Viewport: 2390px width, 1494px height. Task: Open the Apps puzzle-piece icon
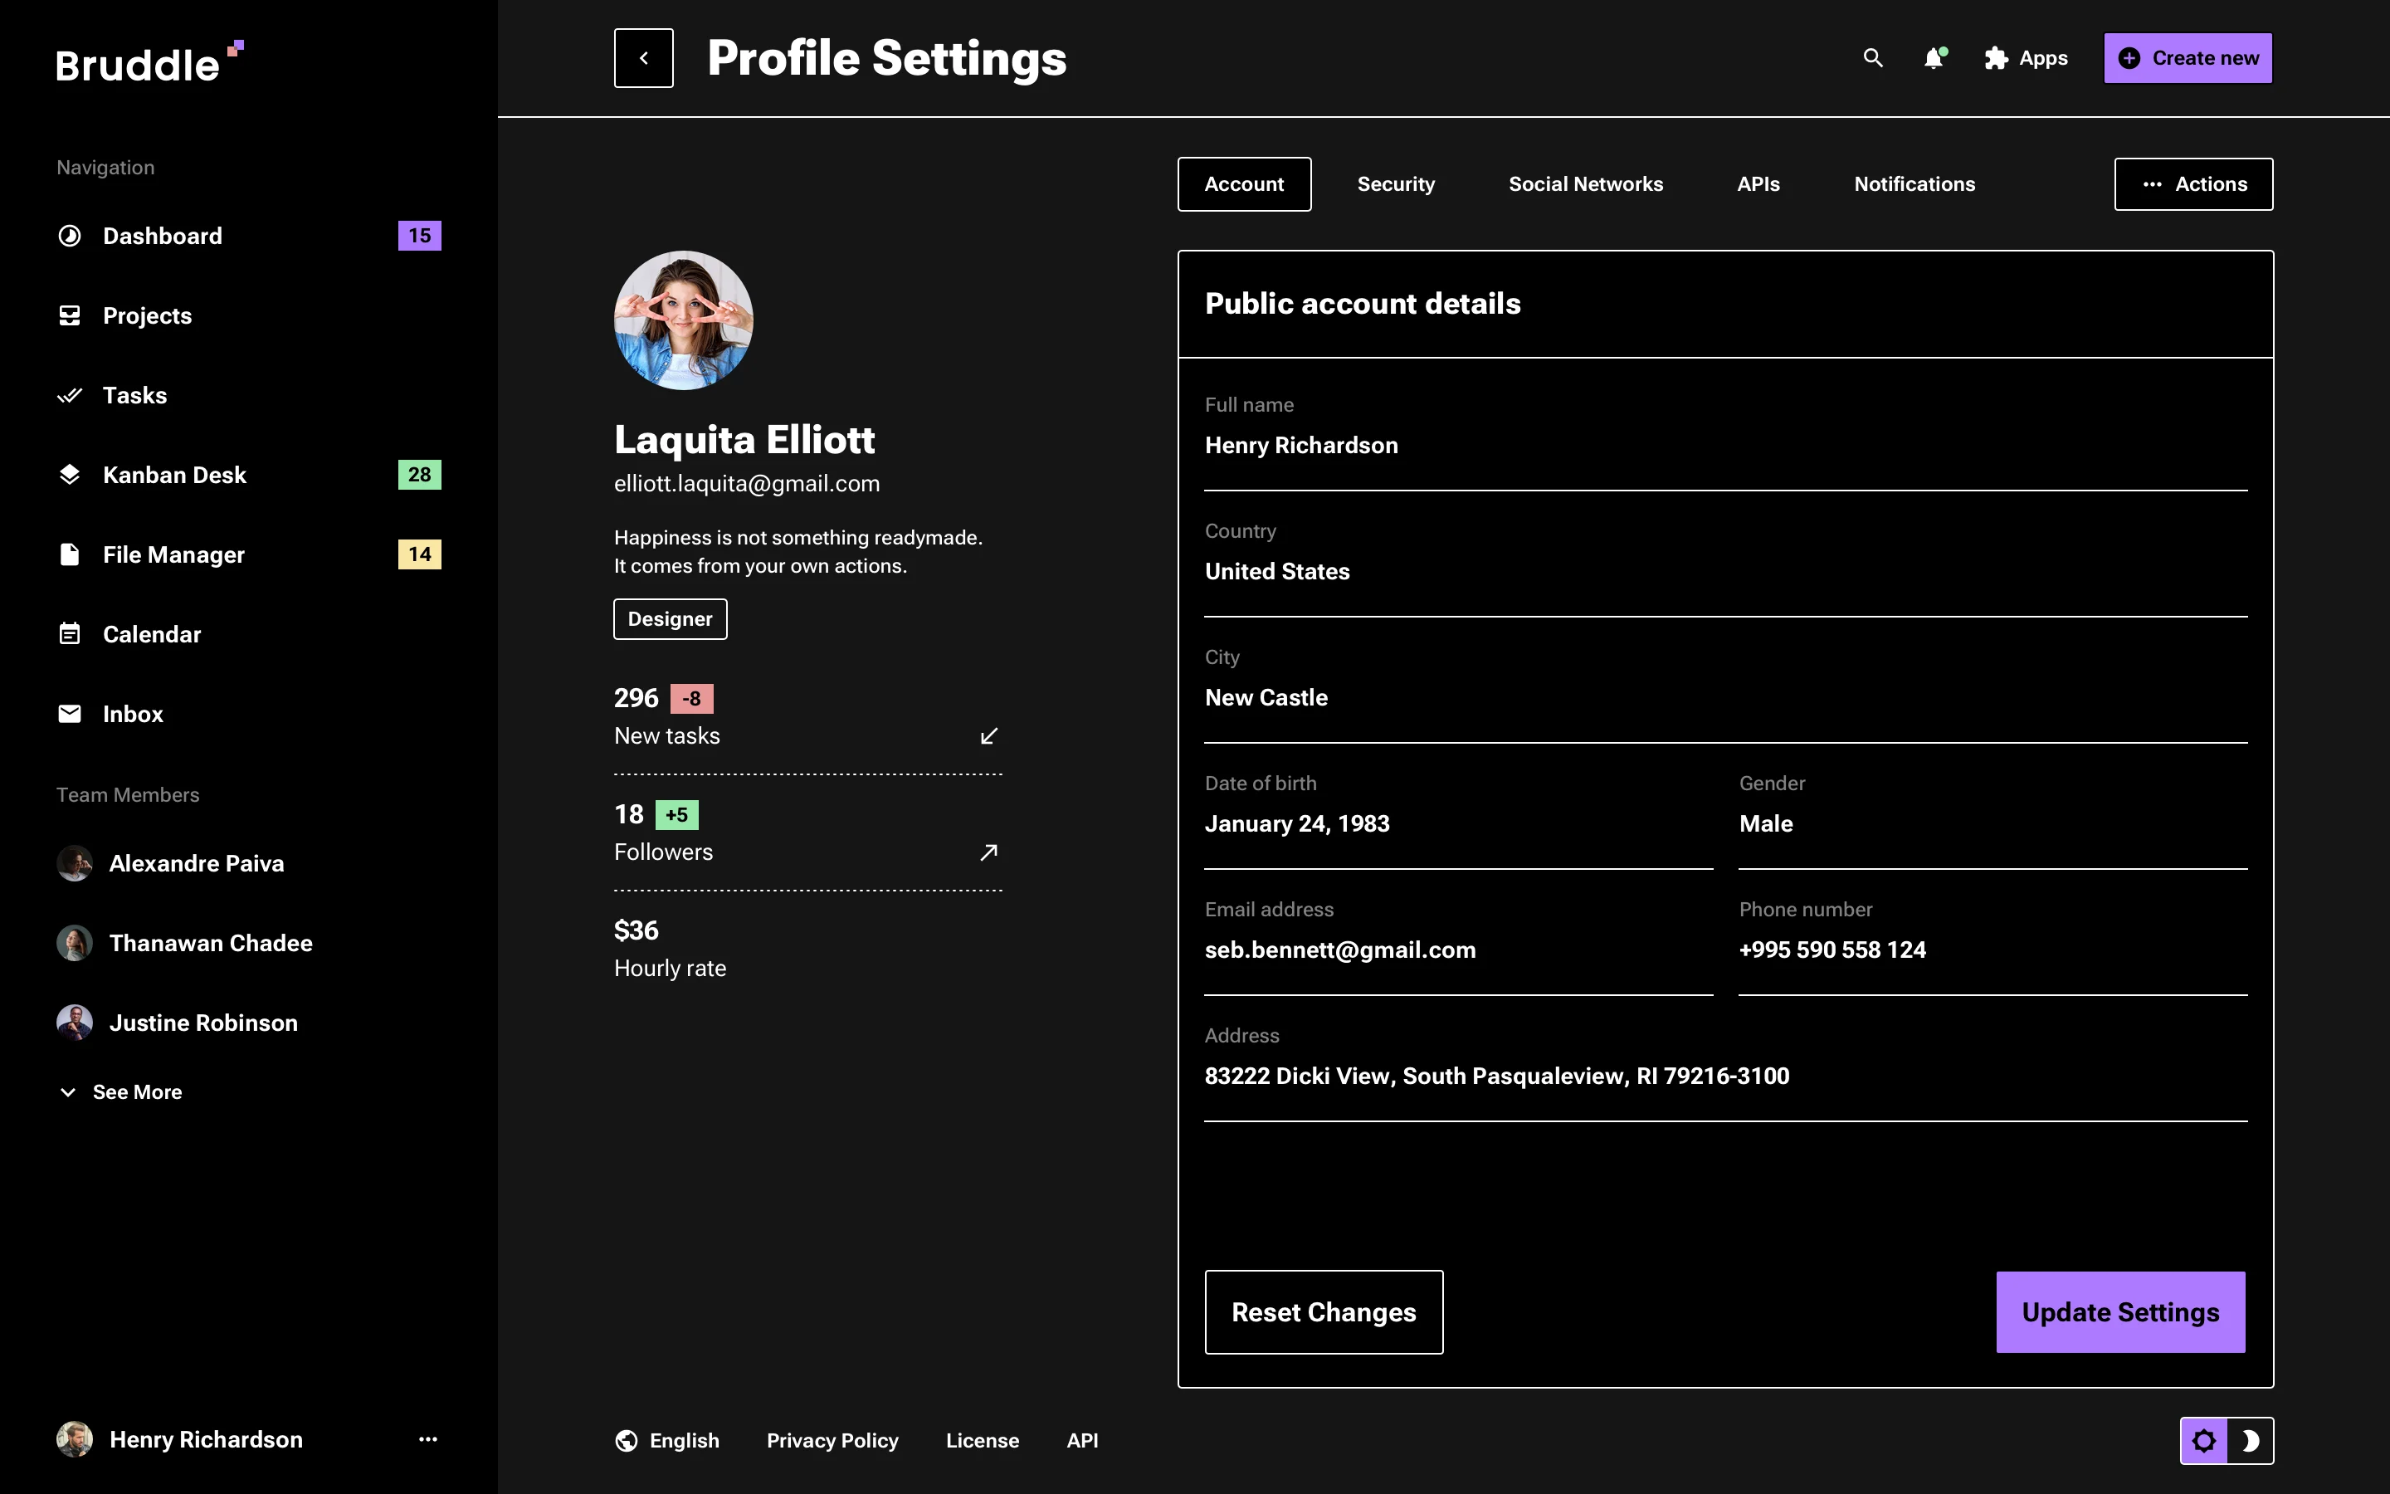click(1996, 58)
